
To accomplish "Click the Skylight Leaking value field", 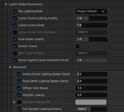I will click(91, 95).
